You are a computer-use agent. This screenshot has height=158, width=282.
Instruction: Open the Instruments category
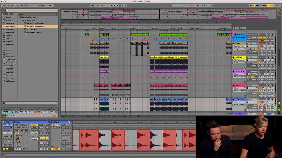click(10, 23)
